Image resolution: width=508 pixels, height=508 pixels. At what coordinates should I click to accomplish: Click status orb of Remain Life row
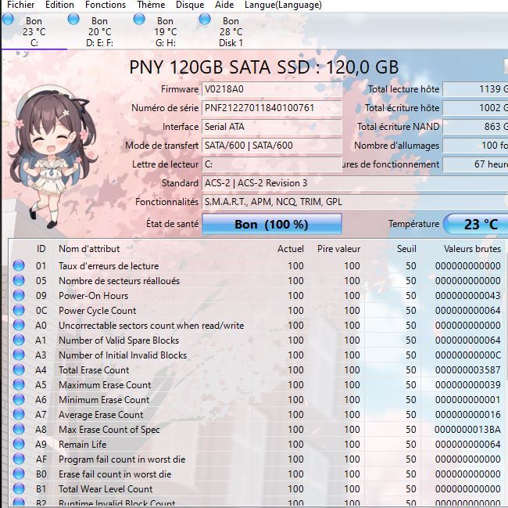tap(19, 444)
